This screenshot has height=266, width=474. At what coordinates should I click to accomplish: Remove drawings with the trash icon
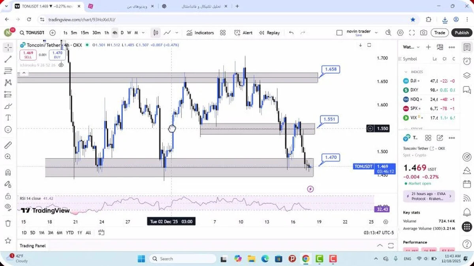pyautogui.click(x=8, y=223)
